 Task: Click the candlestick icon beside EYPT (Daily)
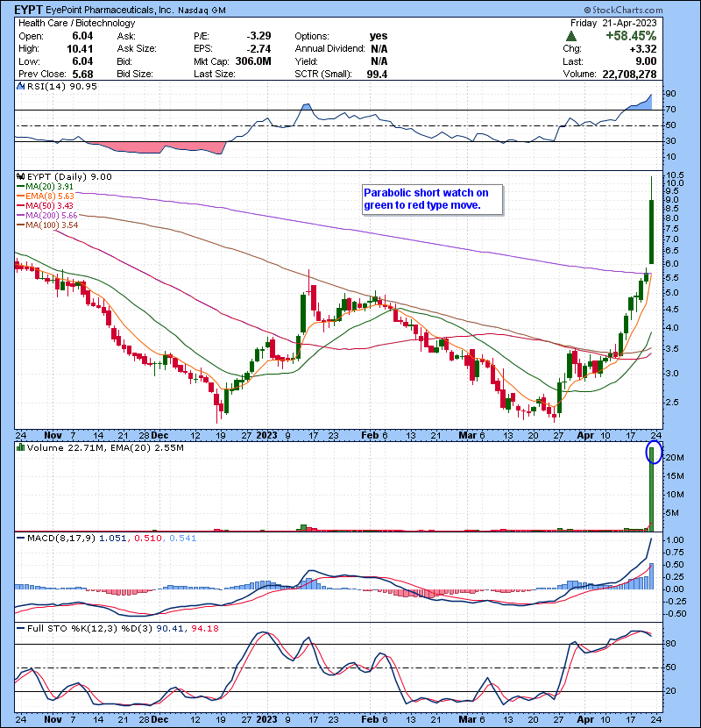20,176
